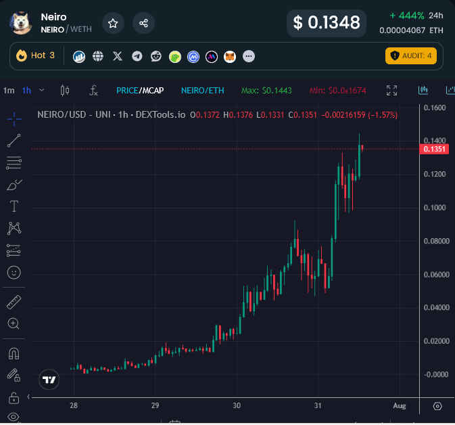Share the Neiro token page
Image resolution: width=455 pixels, height=425 pixels.
coord(143,23)
